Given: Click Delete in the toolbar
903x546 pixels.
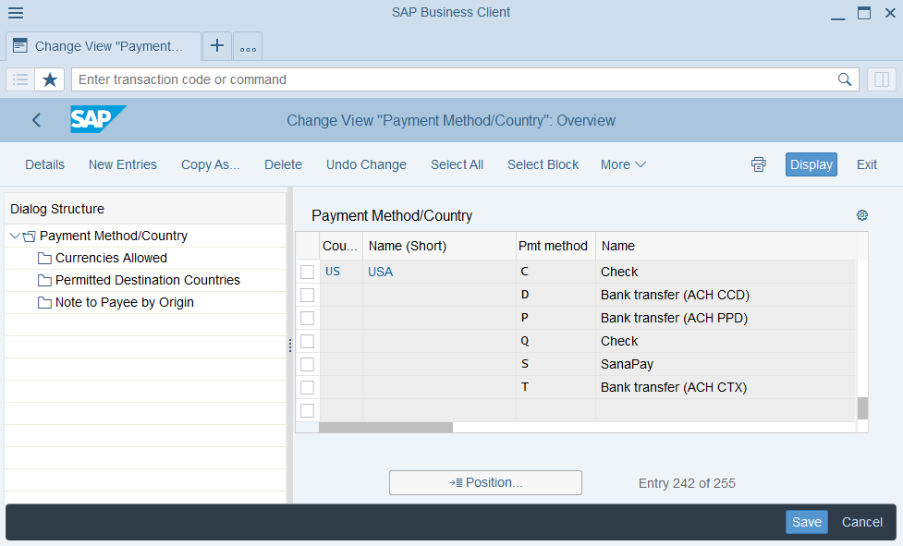Looking at the screenshot, I should point(284,164).
